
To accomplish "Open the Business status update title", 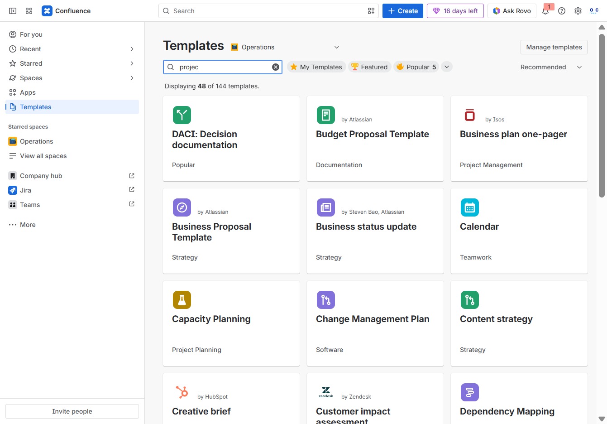I will 366,226.
